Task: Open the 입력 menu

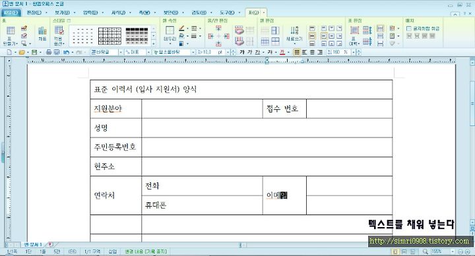Action: (90, 13)
